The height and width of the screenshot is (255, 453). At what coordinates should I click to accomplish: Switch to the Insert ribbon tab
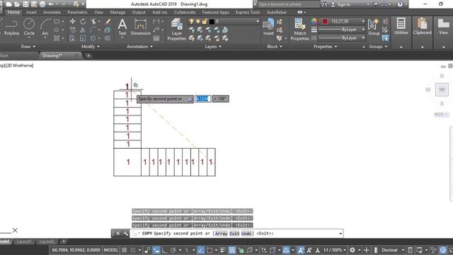click(31, 13)
